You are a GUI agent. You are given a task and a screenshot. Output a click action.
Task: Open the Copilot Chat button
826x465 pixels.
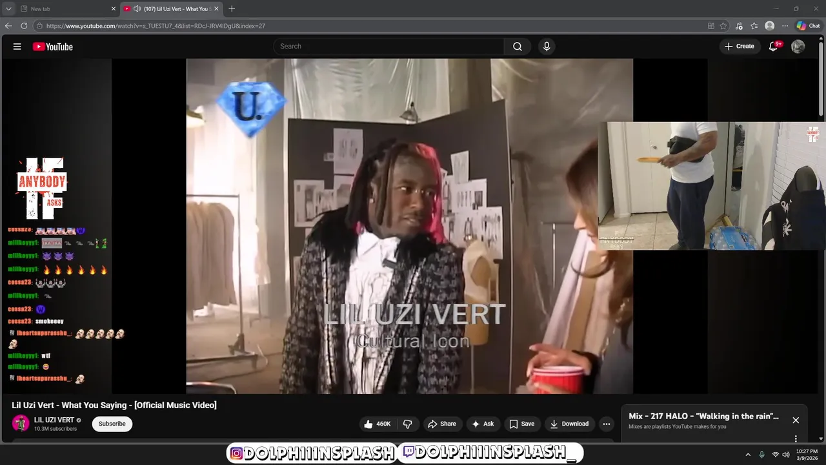tap(808, 26)
